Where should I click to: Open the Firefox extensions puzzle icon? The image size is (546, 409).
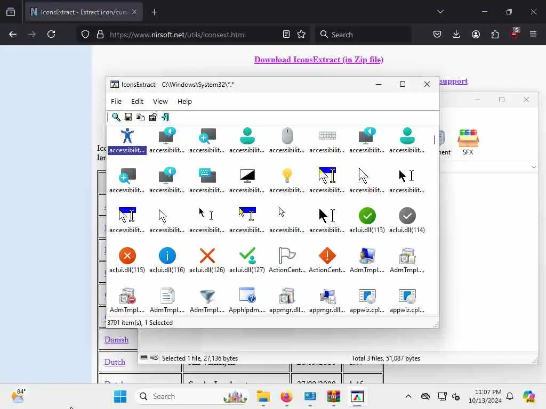[x=495, y=34]
